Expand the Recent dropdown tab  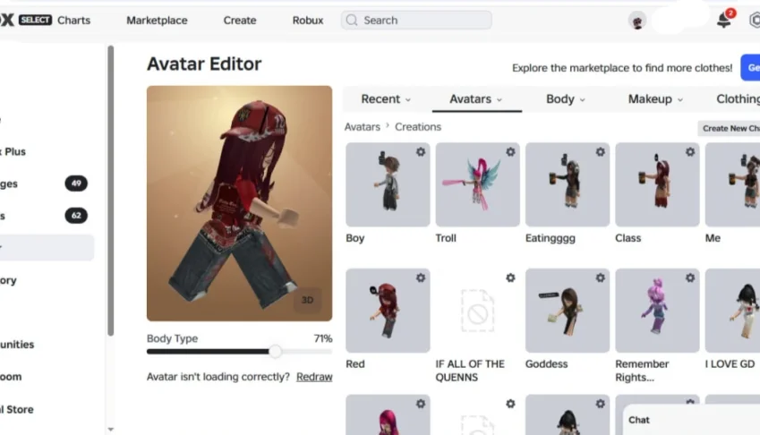(x=386, y=98)
